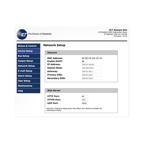Select Device Setup in sidebar
The width and height of the screenshot is (143, 143).
click(x=29, y=51)
